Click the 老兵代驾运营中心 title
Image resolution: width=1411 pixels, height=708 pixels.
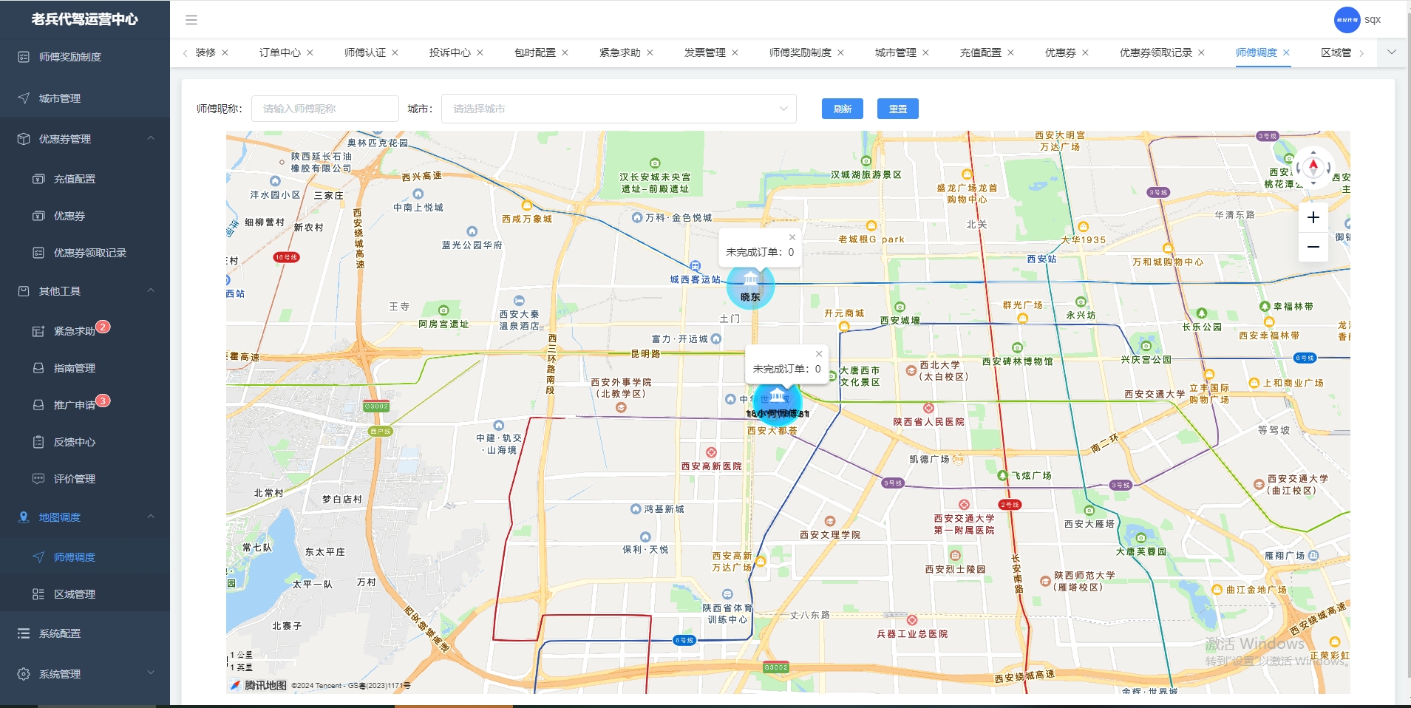click(x=85, y=19)
